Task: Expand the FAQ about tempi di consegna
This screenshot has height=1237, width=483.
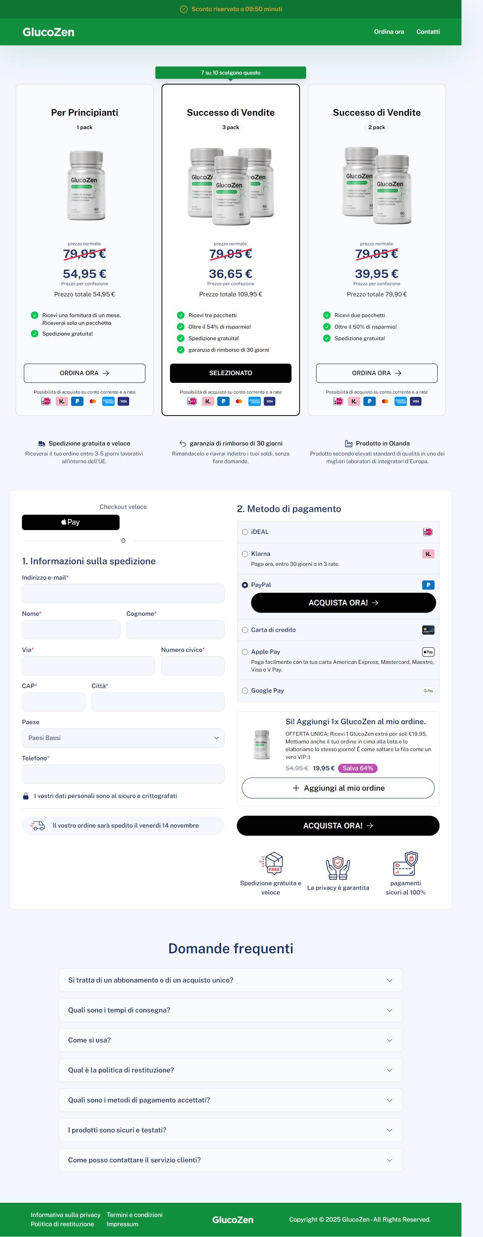Action: 231,1010
